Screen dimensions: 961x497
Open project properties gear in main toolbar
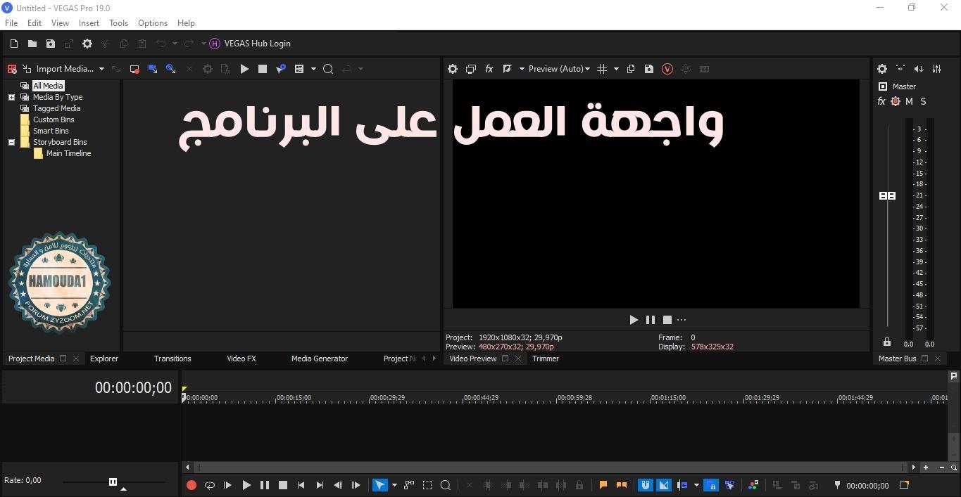pyautogui.click(x=87, y=44)
